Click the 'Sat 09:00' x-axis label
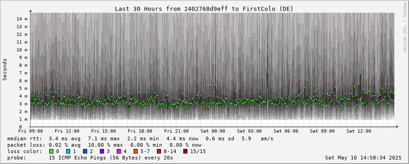This screenshot has width=409, height=164. (322, 131)
